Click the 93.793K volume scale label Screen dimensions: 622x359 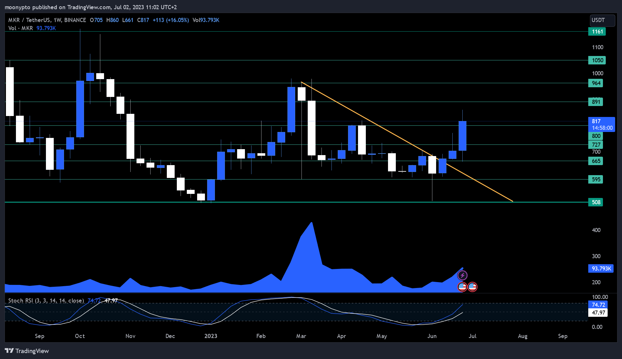[x=601, y=269]
